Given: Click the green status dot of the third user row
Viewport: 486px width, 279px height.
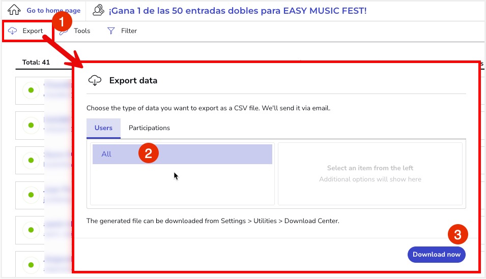Looking at the screenshot, I should pos(31,160).
